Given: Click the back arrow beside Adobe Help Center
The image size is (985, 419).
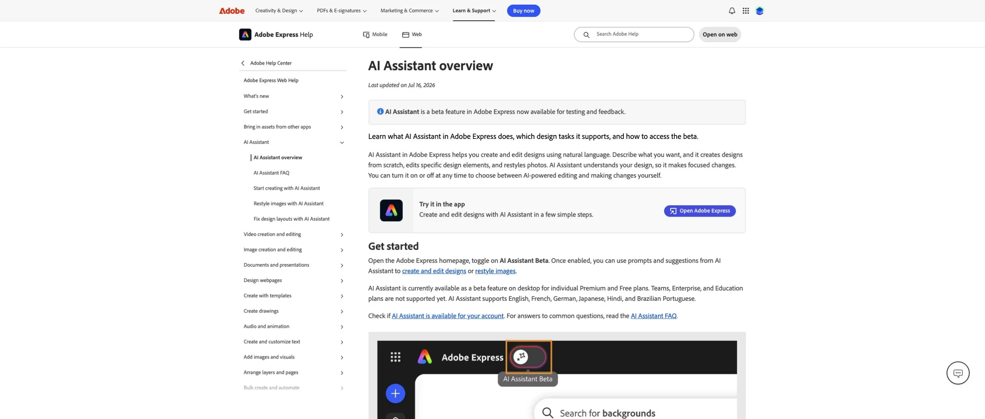Looking at the screenshot, I should pos(243,63).
